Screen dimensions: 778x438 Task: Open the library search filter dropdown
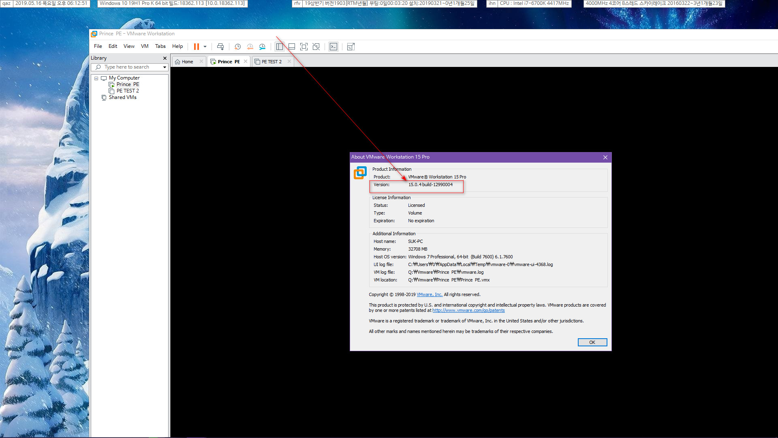pyautogui.click(x=165, y=67)
